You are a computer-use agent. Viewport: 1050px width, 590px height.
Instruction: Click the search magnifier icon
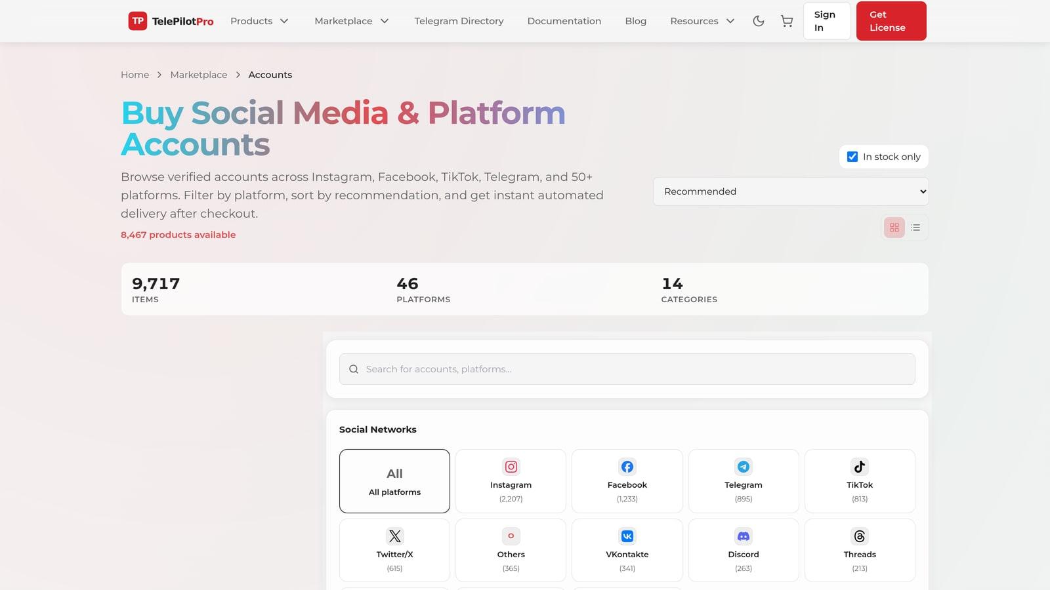(x=354, y=369)
